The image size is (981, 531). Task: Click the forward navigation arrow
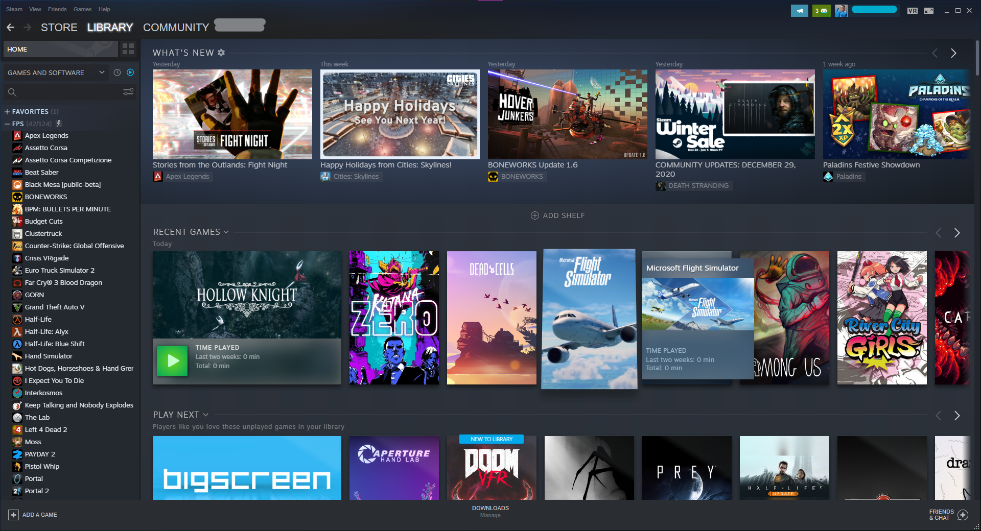(28, 27)
